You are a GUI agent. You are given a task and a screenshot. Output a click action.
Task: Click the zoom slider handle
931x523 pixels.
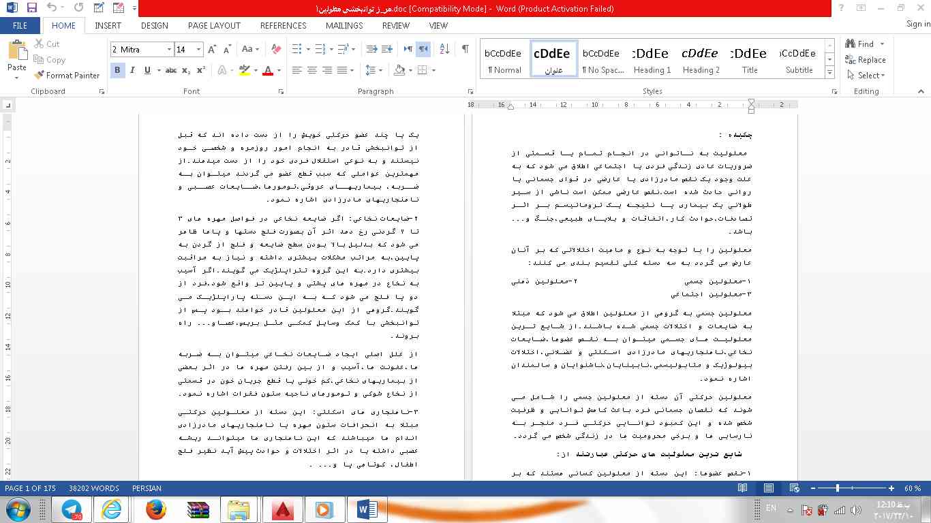tap(837, 488)
